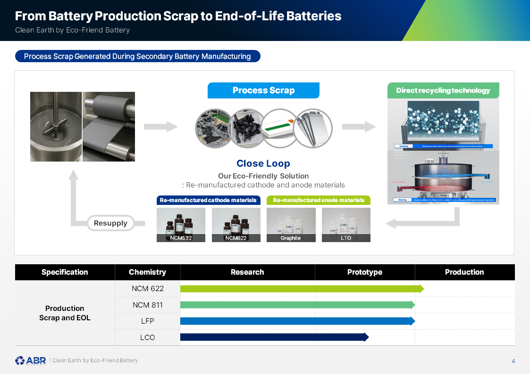Select the NCM532 product thumbnail
Viewport: 530px width, 374px height.
(181, 225)
